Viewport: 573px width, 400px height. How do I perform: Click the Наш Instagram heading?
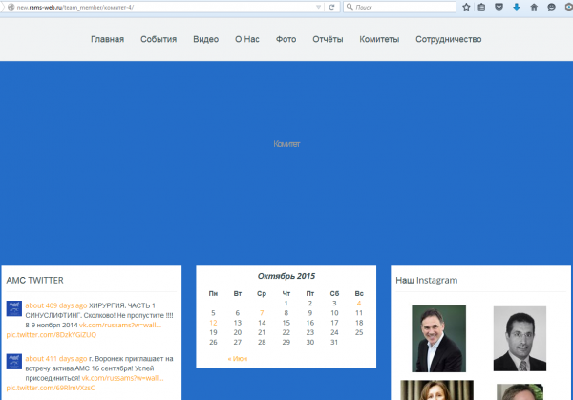(427, 280)
